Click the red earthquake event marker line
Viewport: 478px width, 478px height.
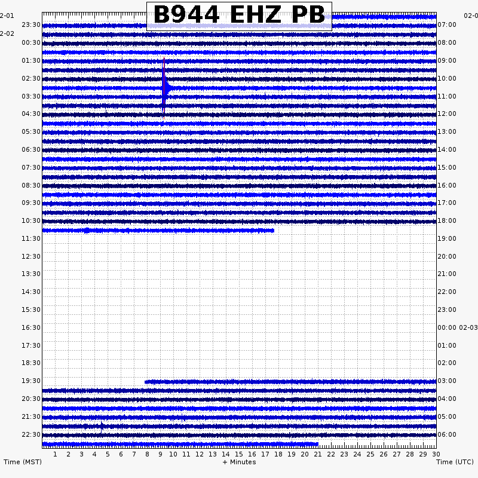[164, 88]
